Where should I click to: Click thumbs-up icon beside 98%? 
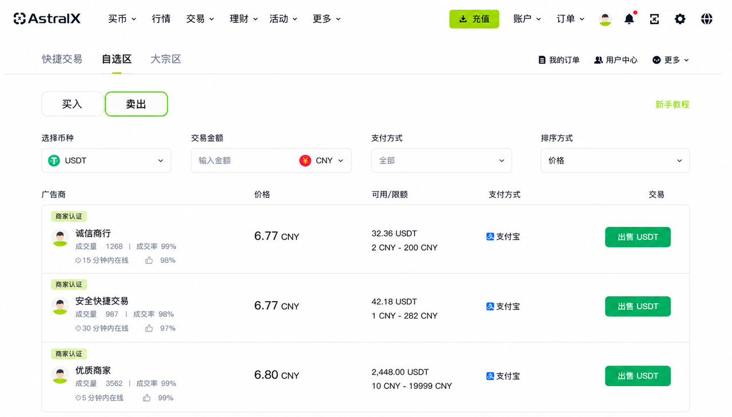pos(149,260)
